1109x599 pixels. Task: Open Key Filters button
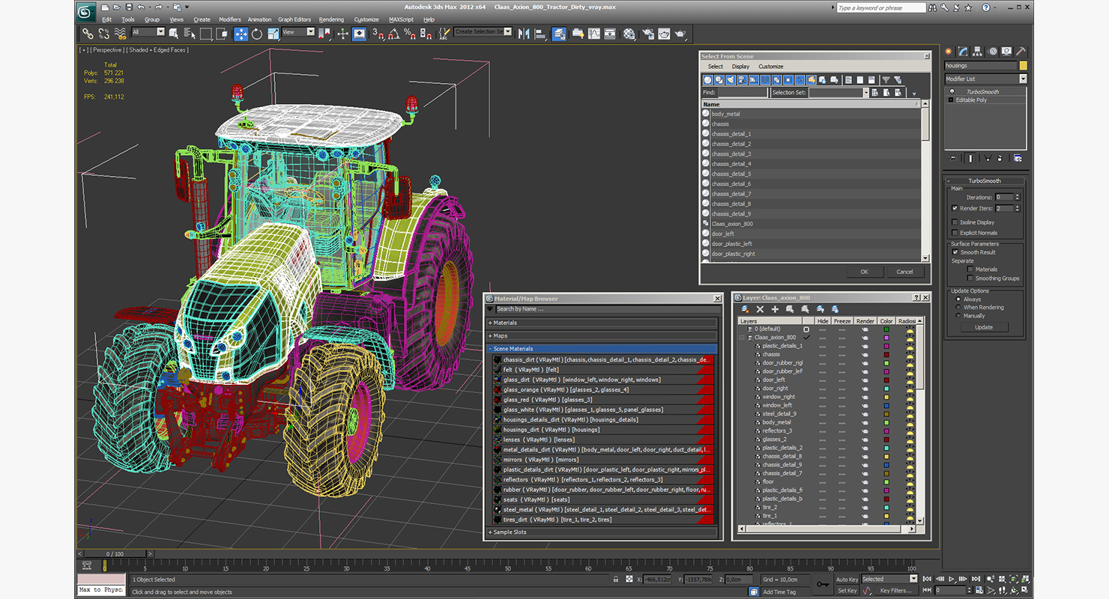(895, 591)
